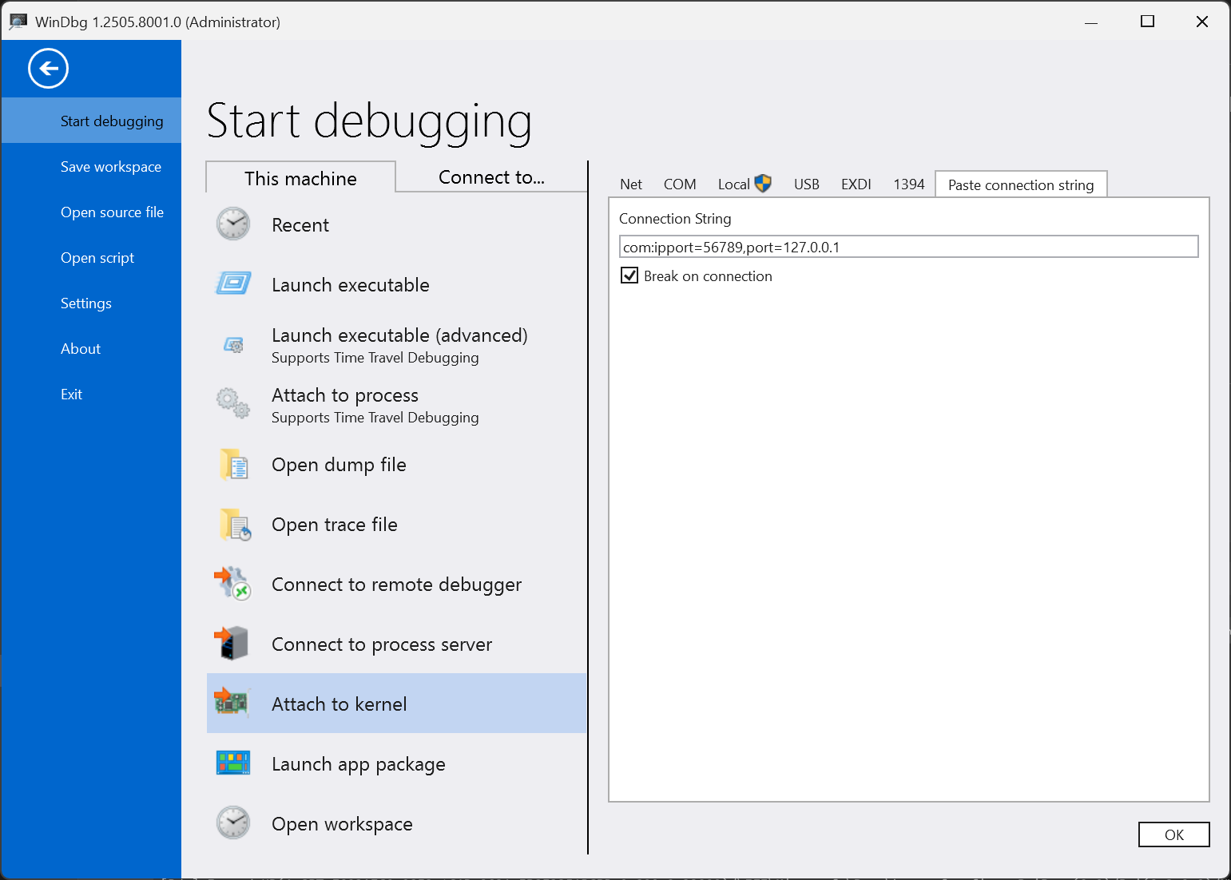The height and width of the screenshot is (880, 1231).
Task: Switch to the Connect to... tab
Action: (491, 176)
